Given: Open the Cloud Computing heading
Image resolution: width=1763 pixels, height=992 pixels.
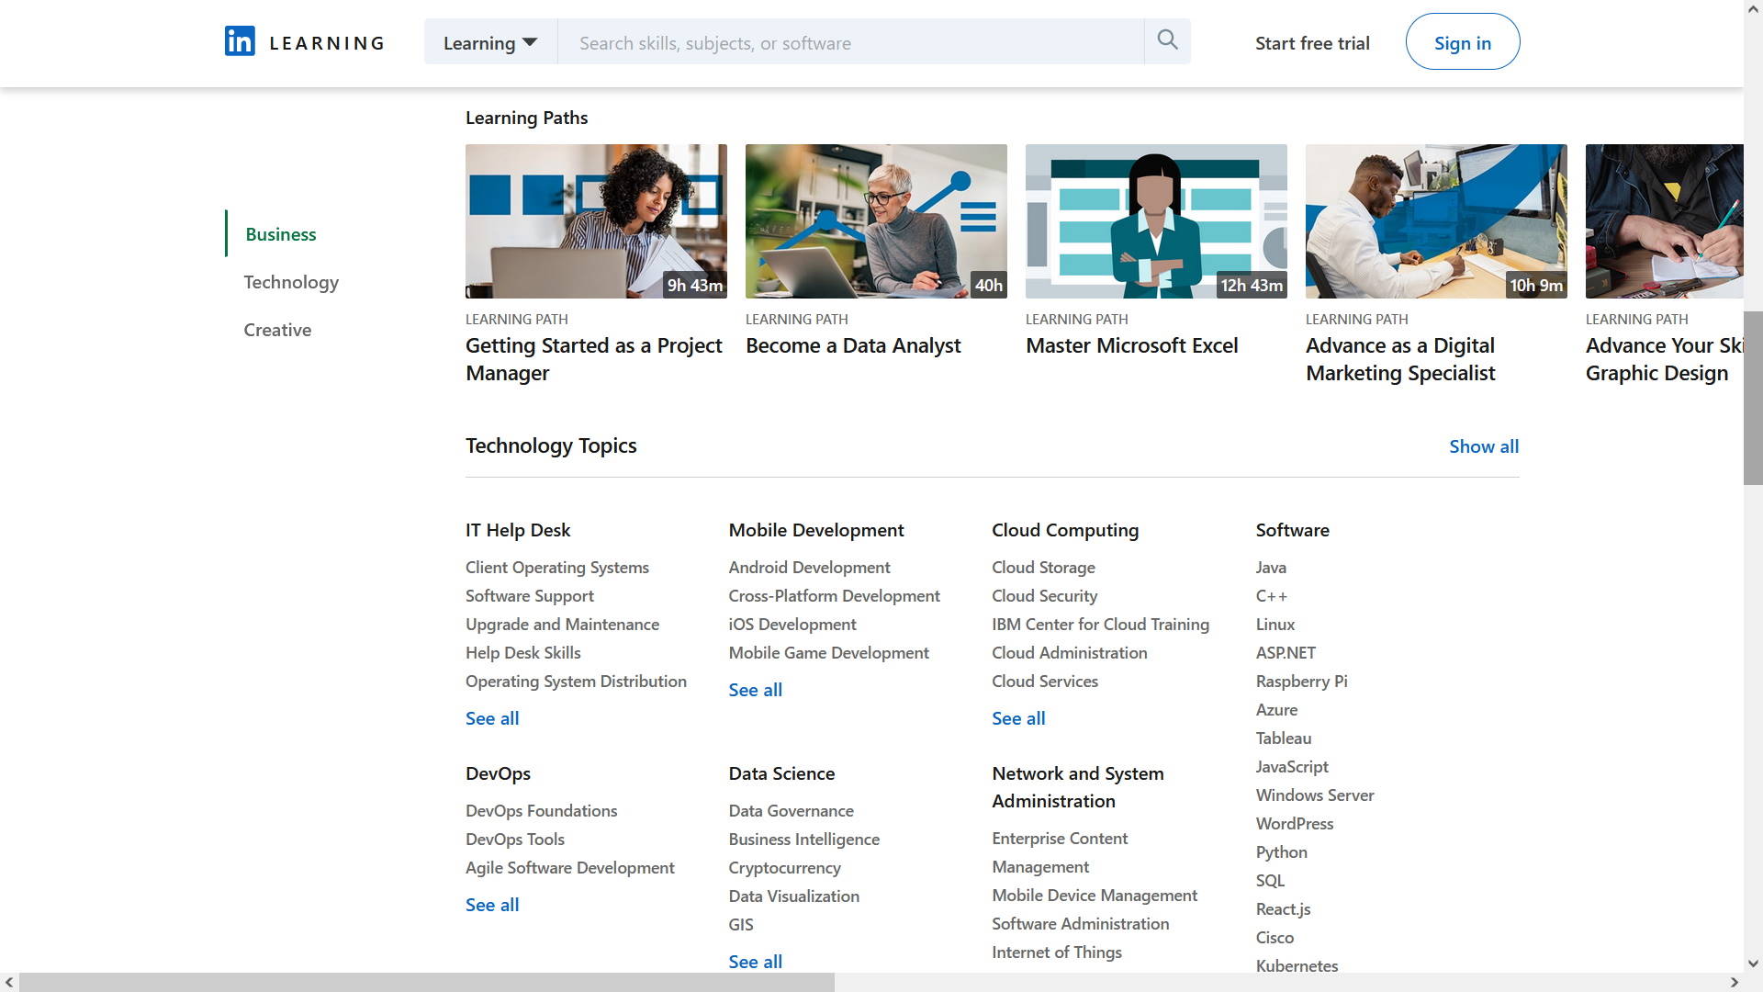Looking at the screenshot, I should tap(1065, 530).
